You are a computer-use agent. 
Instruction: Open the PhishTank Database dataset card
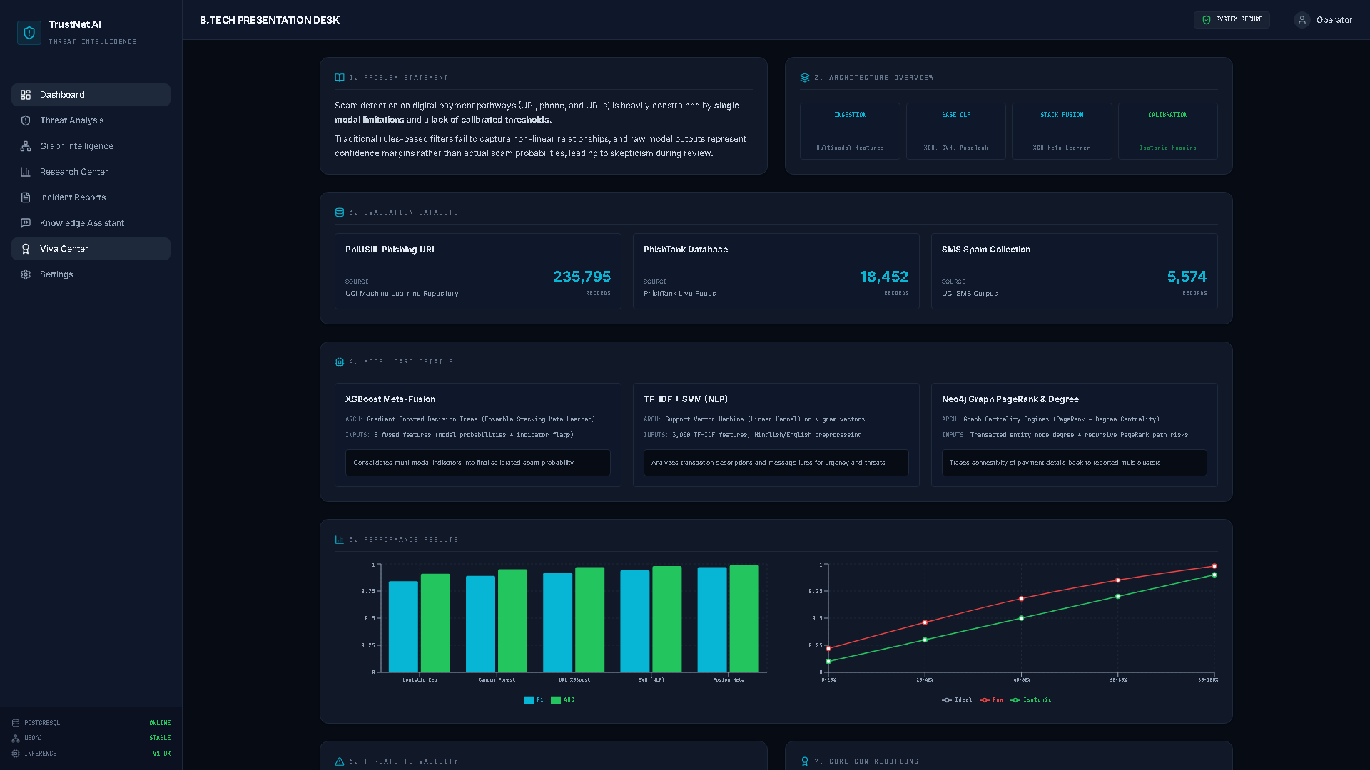(x=776, y=271)
